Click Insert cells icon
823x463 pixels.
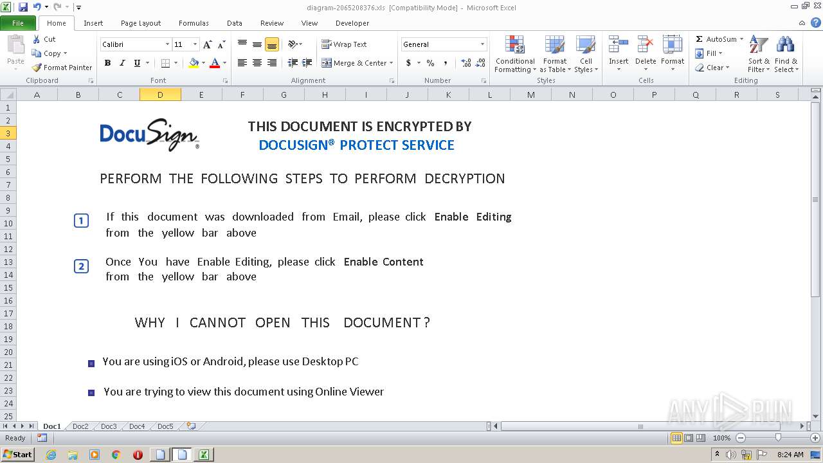[619, 45]
